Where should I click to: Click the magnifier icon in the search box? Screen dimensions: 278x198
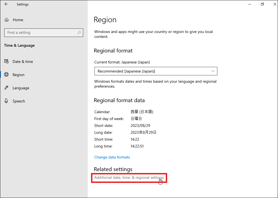coord(79,32)
